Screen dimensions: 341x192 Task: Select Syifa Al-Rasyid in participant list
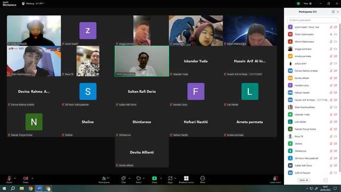313,173
